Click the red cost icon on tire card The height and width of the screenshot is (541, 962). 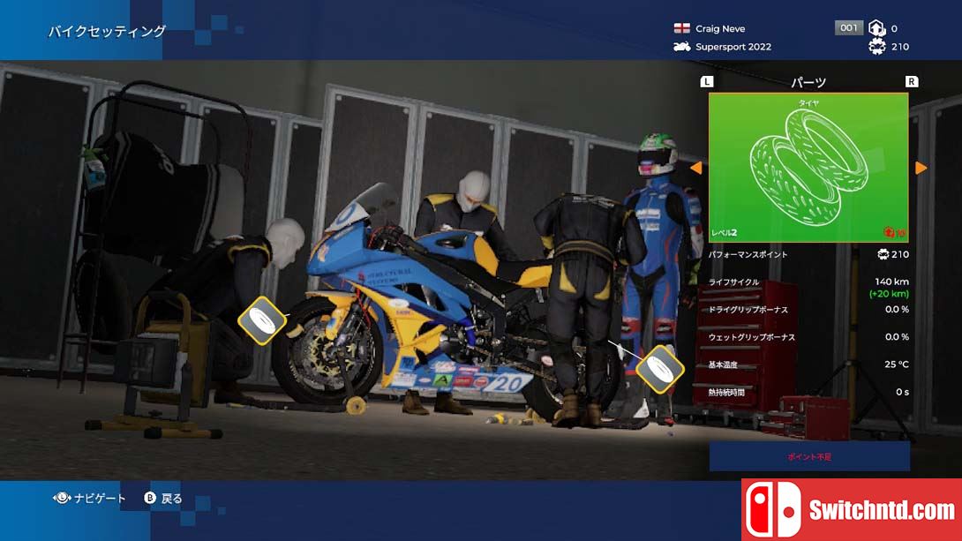coord(890,232)
